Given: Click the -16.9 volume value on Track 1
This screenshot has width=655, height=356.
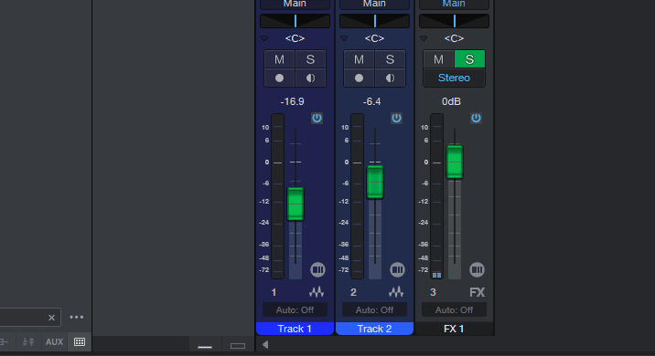Looking at the screenshot, I should pos(293,101).
